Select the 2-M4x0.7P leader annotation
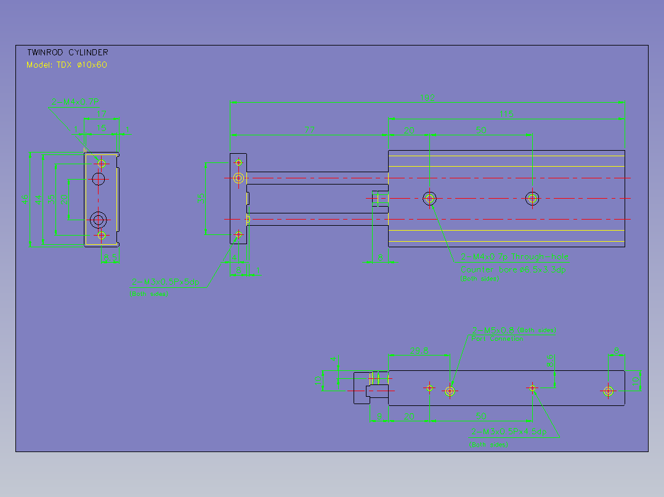This screenshot has height=497, width=664. tap(75, 102)
